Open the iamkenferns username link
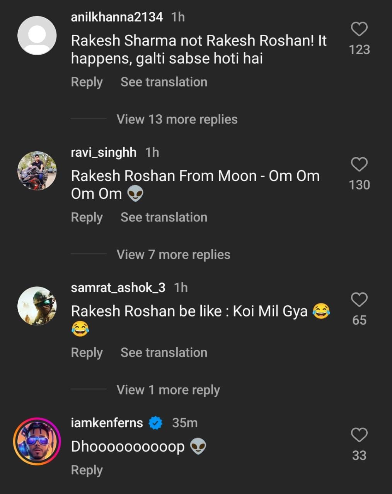The width and height of the screenshot is (392, 494). (107, 423)
